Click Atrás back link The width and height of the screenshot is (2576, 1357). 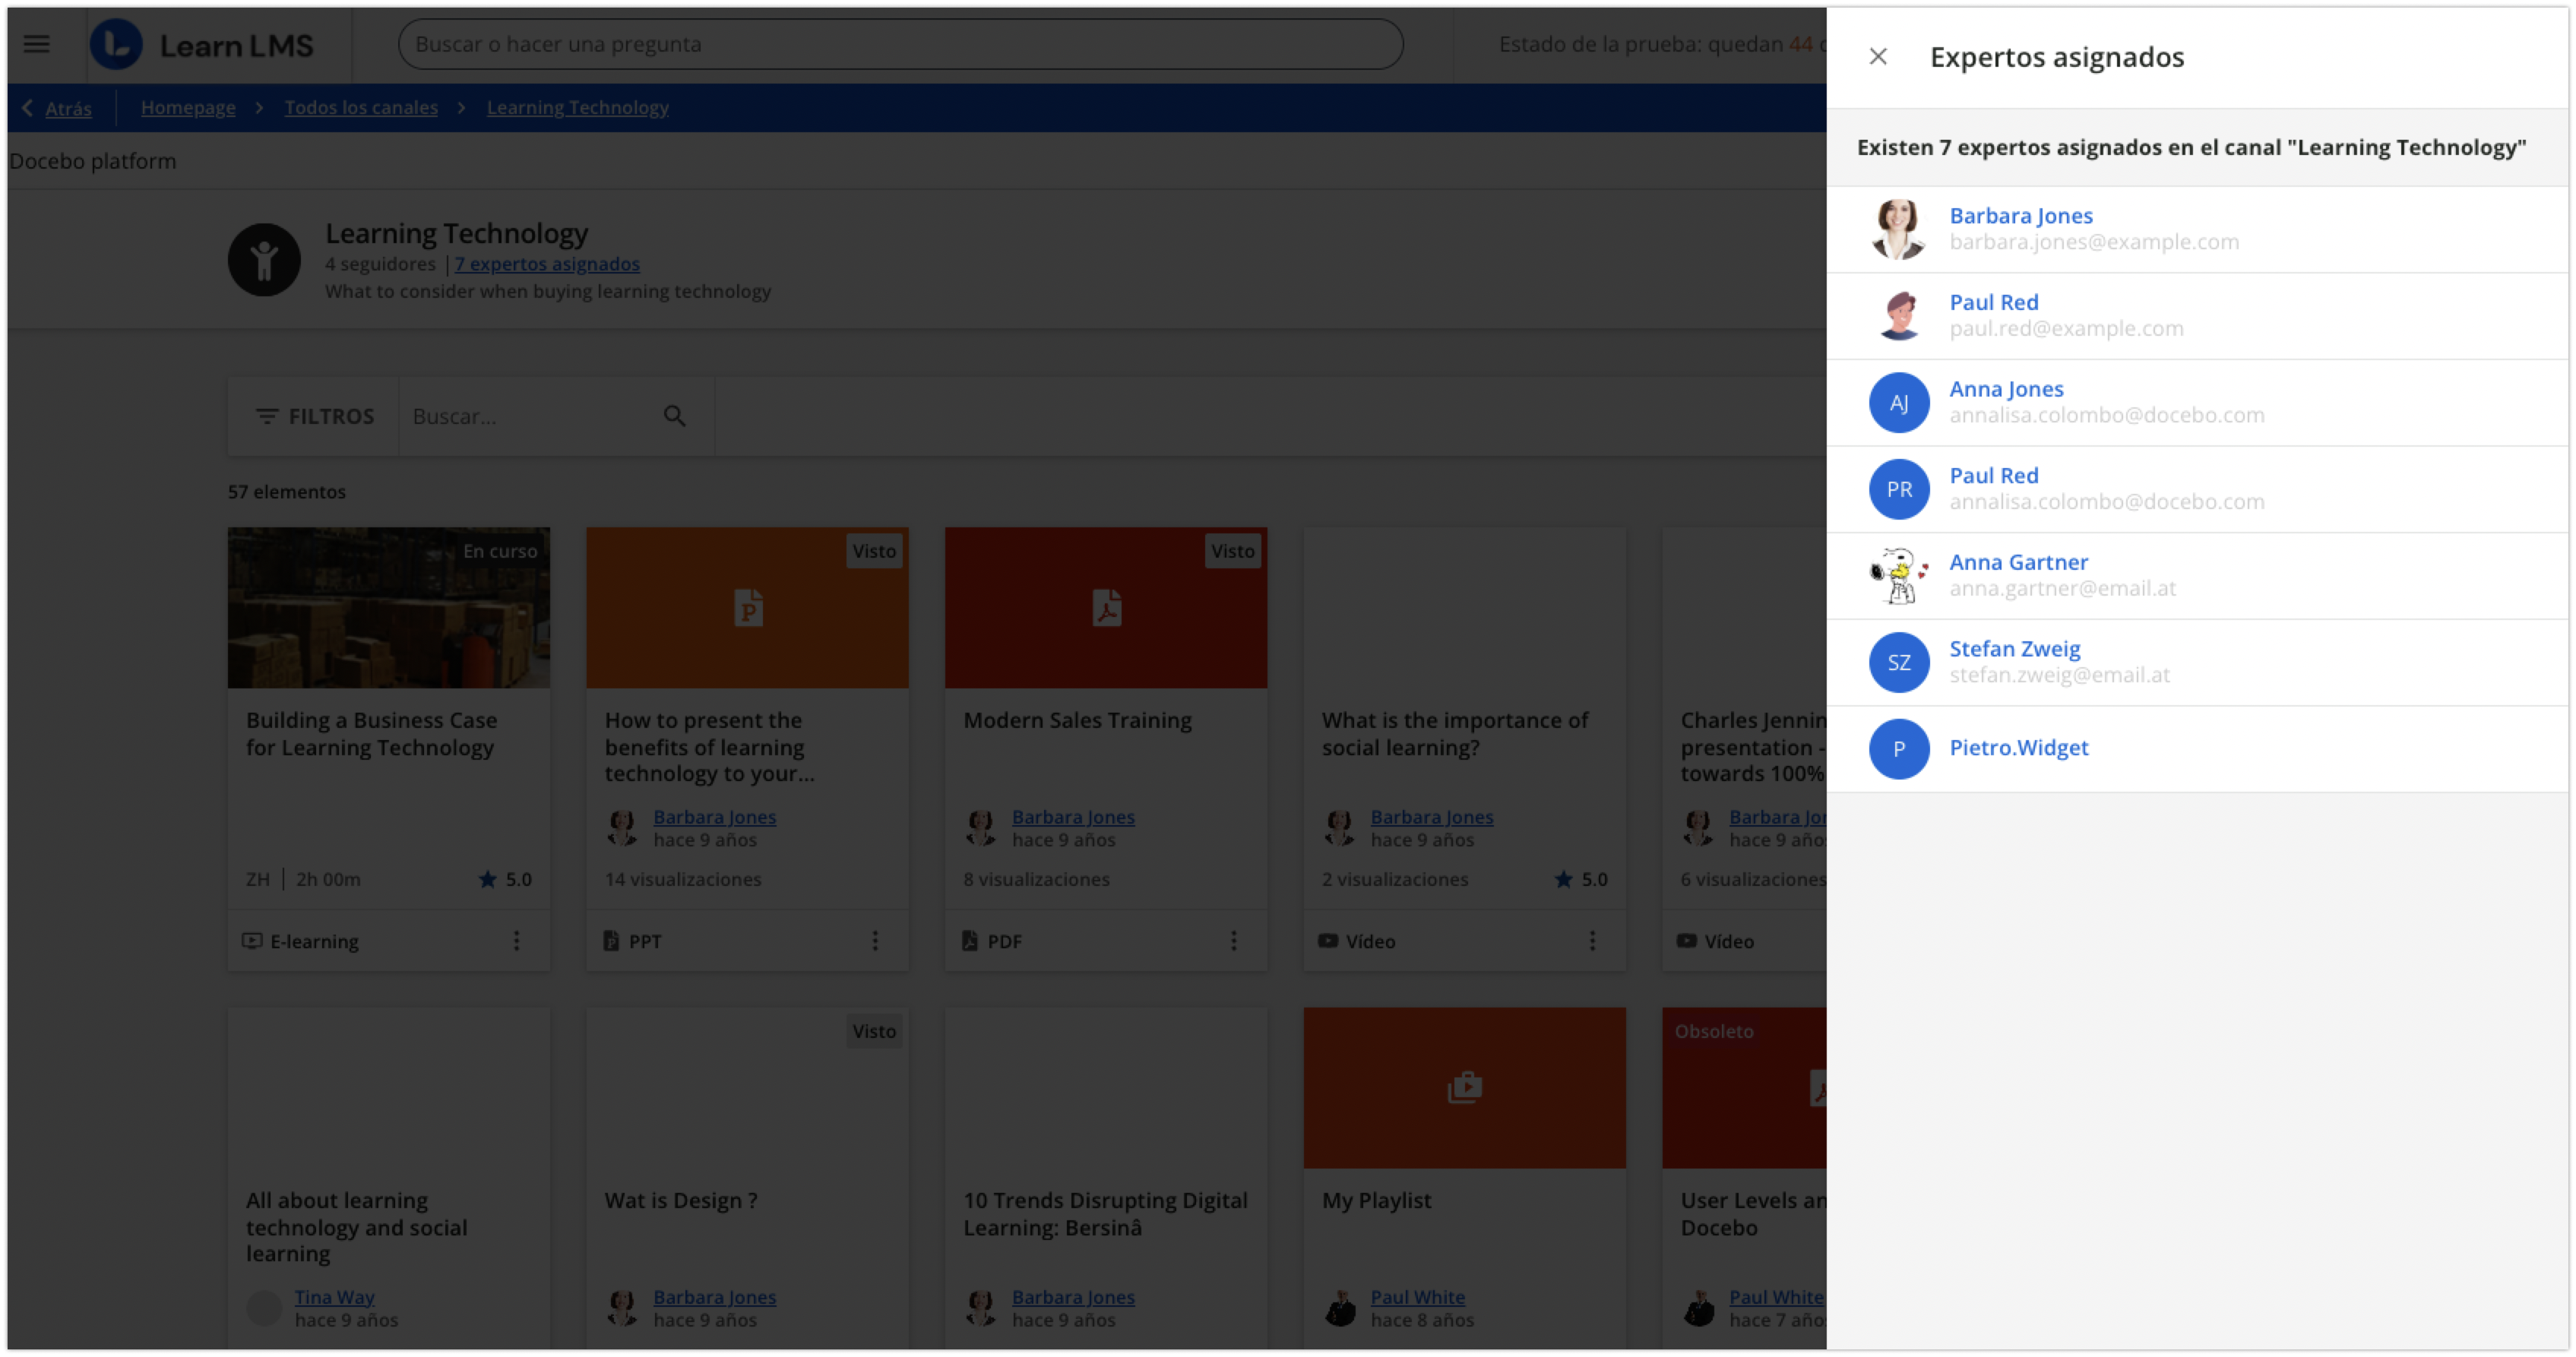[67, 108]
